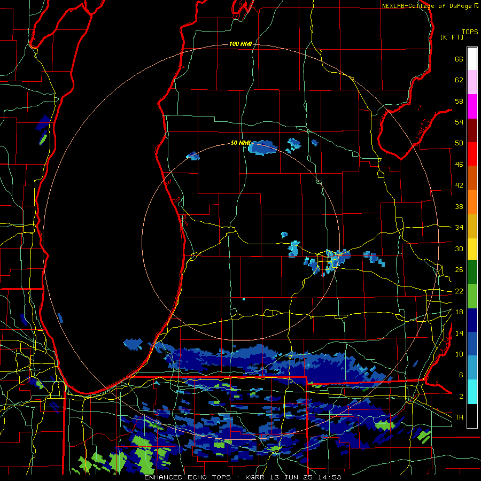
Task: Click the '46' legend value
Action: pyautogui.click(x=459, y=165)
